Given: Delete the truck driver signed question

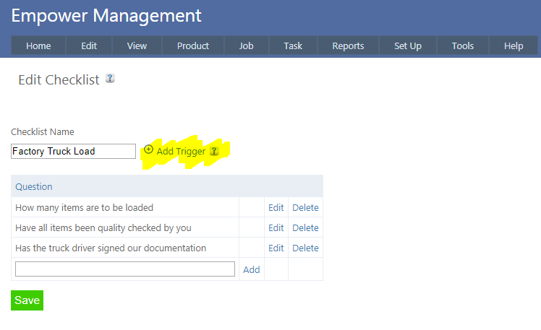Looking at the screenshot, I should (x=305, y=248).
